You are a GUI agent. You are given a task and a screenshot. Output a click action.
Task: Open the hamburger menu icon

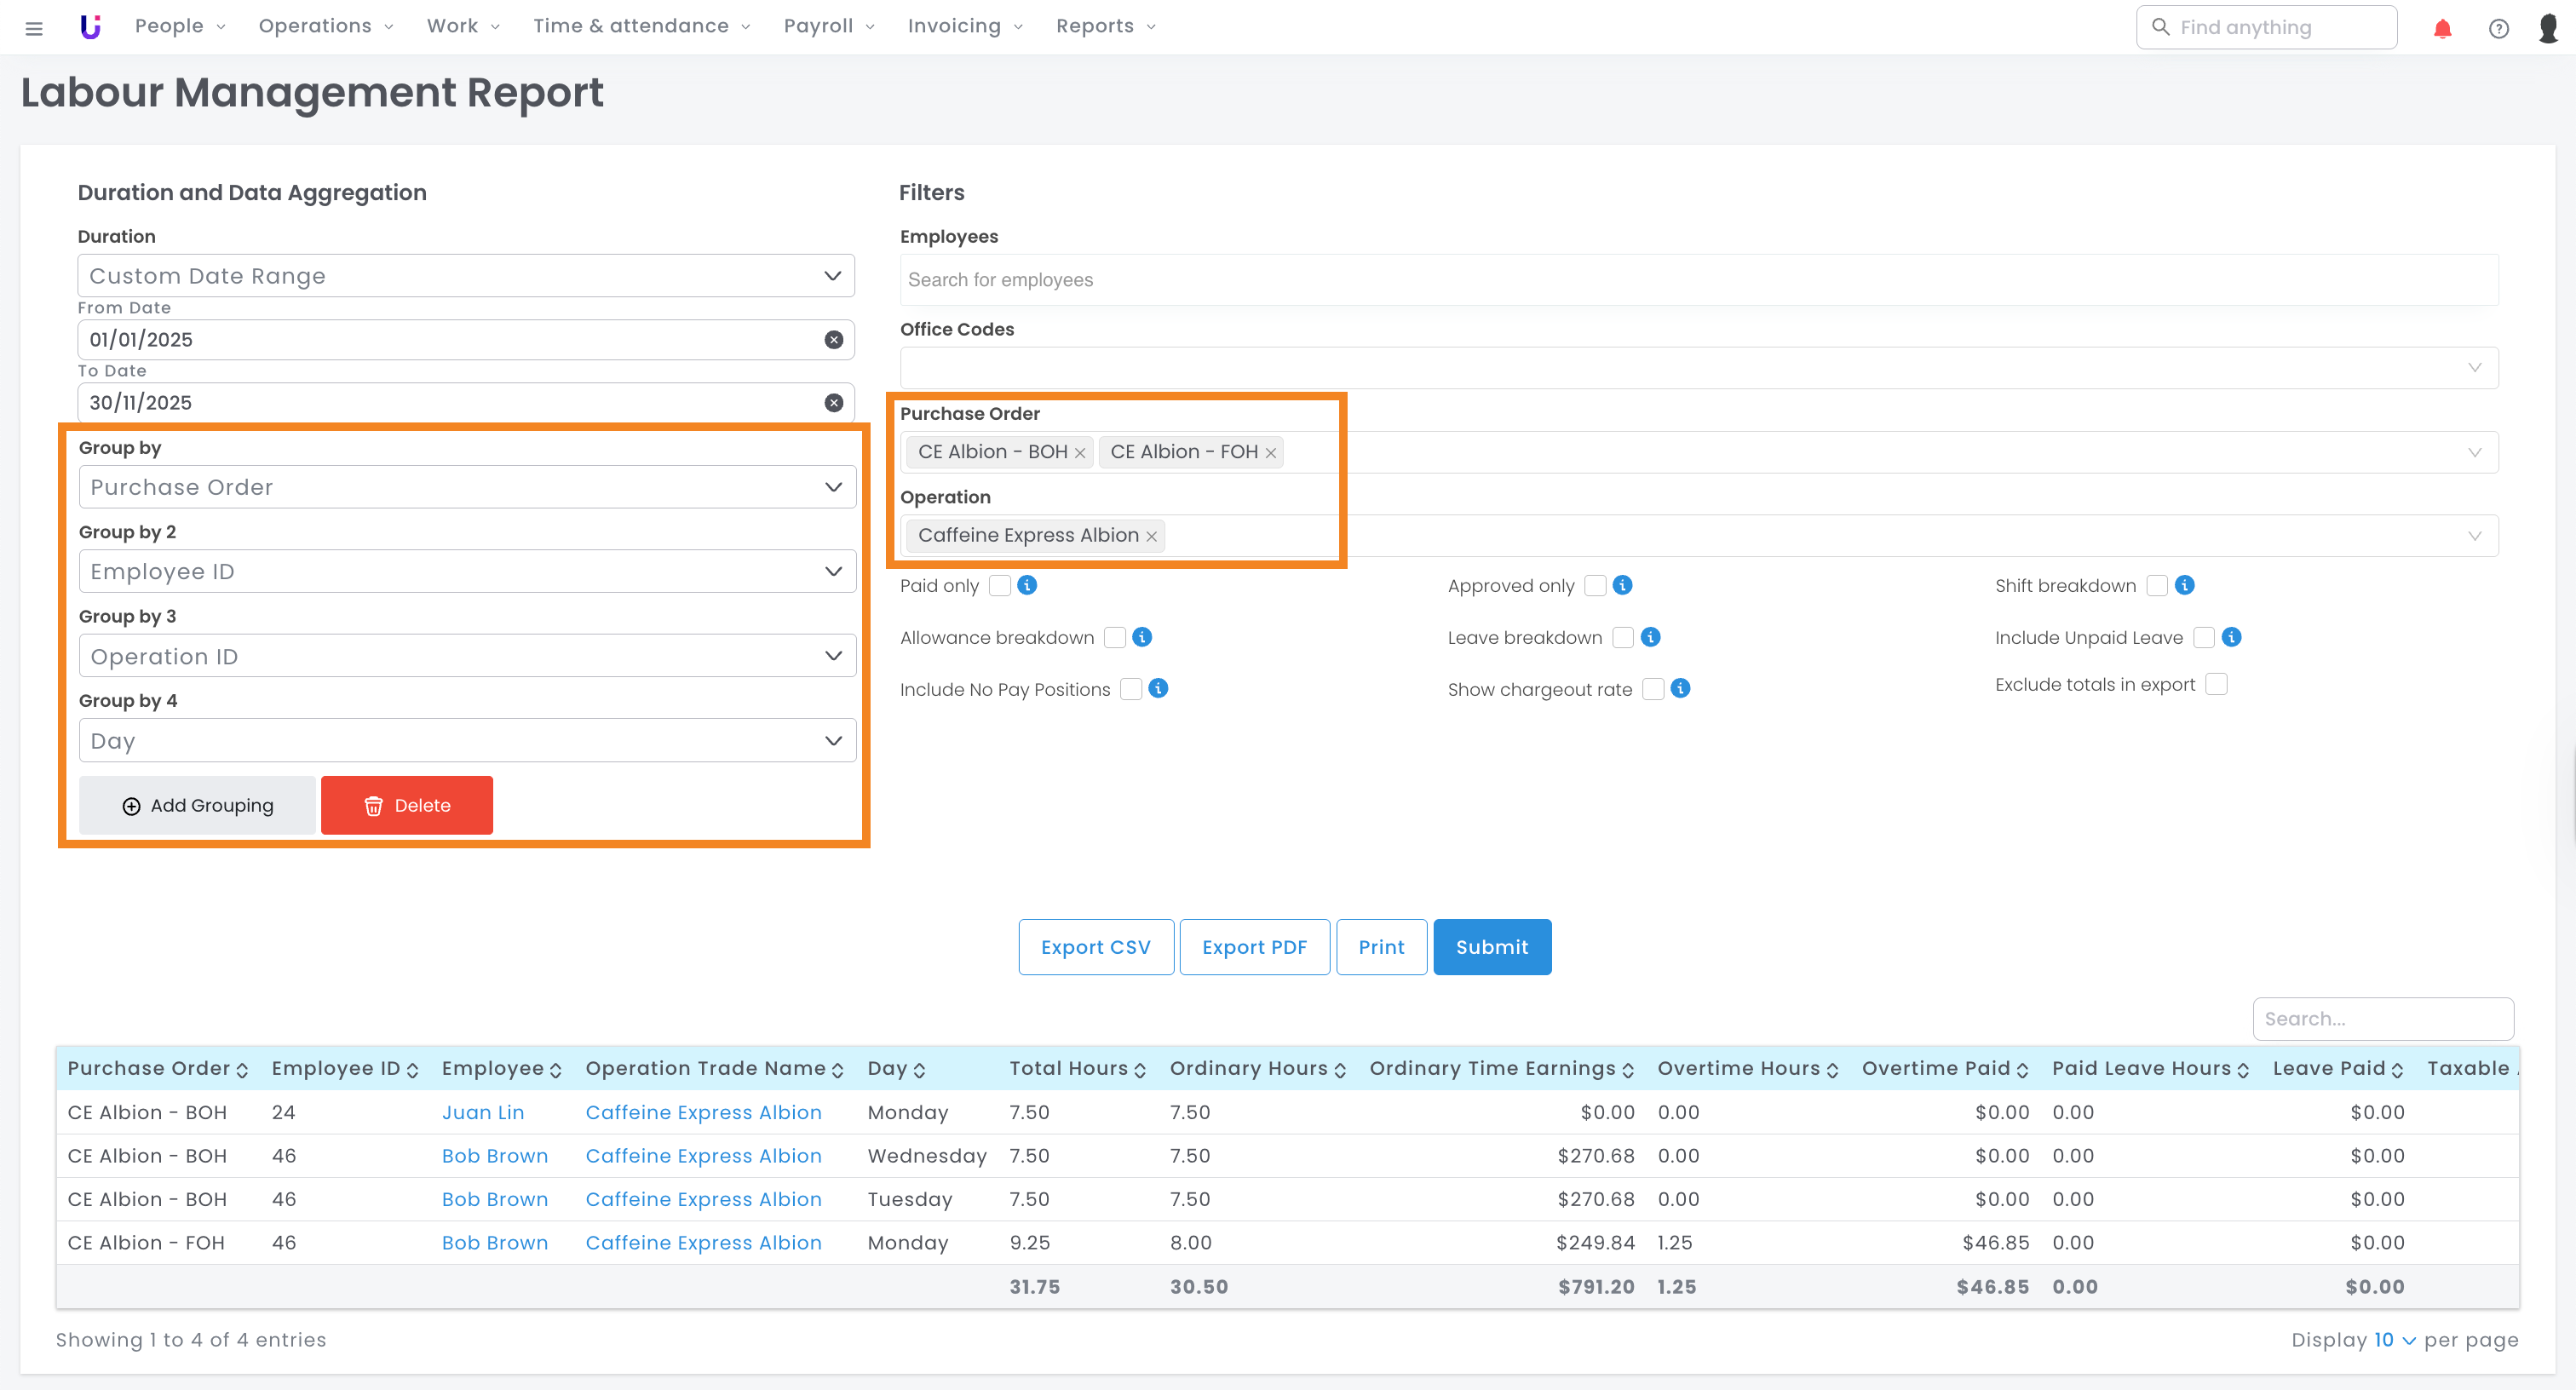pos(34,28)
